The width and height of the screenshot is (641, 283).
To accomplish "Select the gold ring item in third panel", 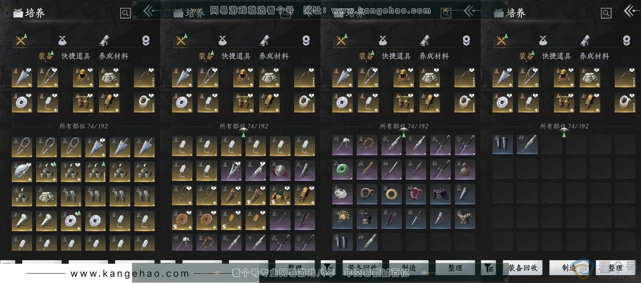I will pos(391,194).
